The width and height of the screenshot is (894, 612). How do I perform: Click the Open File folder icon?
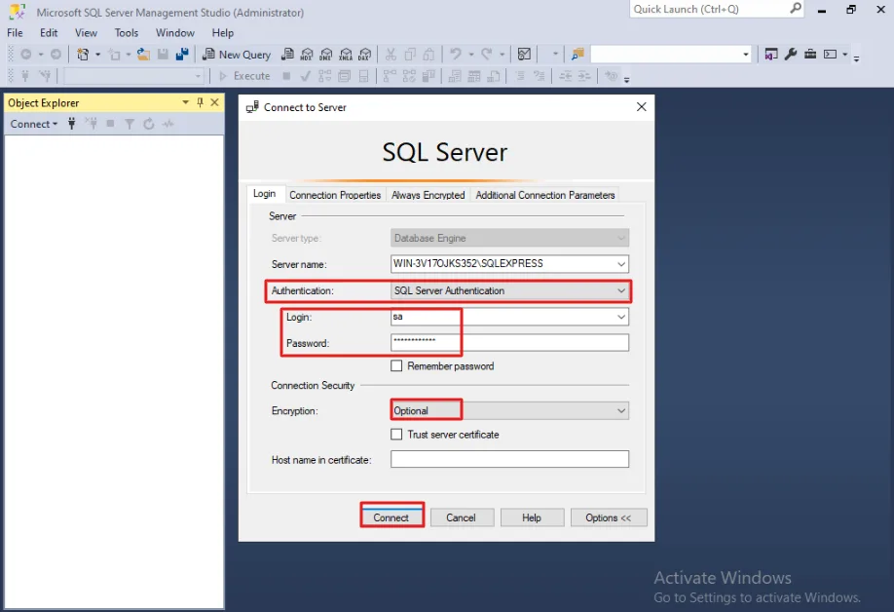[x=143, y=55]
